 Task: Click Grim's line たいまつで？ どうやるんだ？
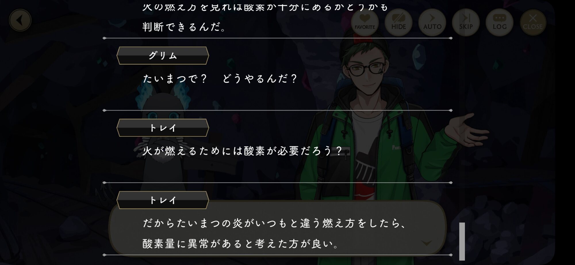(x=220, y=78)
